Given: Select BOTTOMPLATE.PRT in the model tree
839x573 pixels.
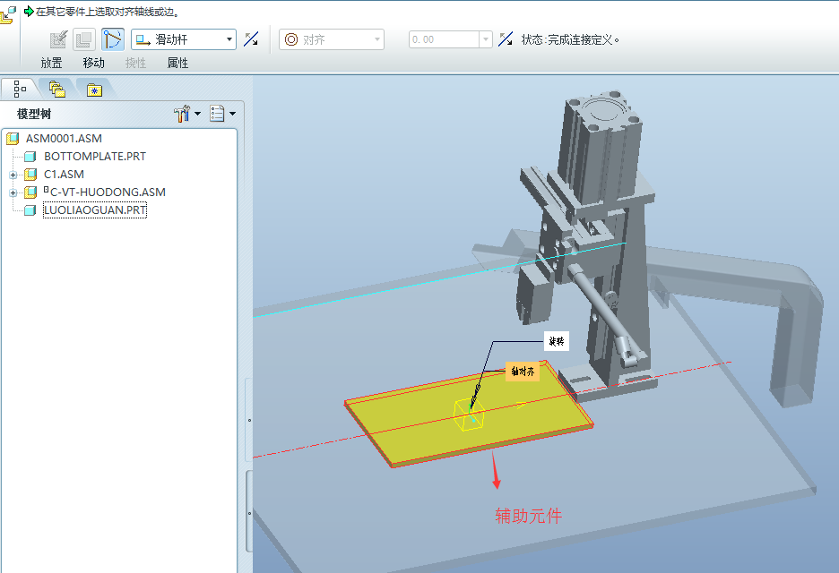Looking at the screenshot, I should [94, 157].
